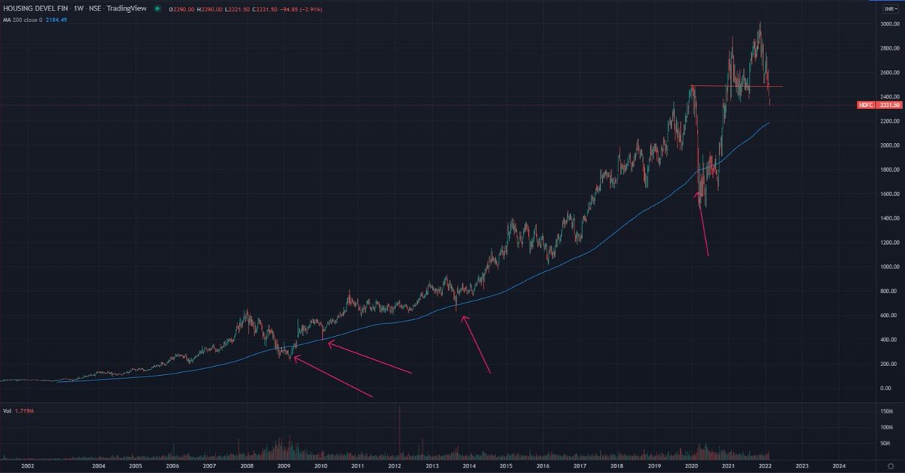The height and width of the screenshot is (473, 905).
Task: Click the 2015 time axis label
Action: tap(506, 466)
